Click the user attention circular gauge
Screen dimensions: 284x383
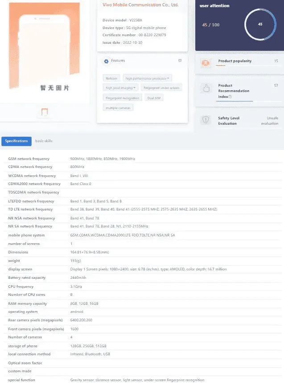click(x=260, y=24)
